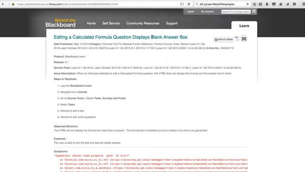Image resolution: width=305 pixels, height=172 pixels.
Task: Click the Knowledge Base search magnifier button
Action: point(254,11)
